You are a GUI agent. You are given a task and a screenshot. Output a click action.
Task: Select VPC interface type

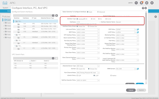[91, 19]
